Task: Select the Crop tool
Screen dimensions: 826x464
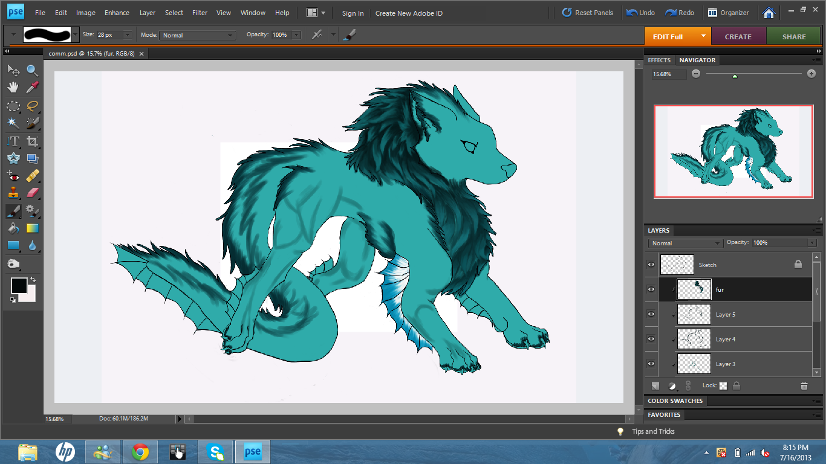Action: pos(33,142)
